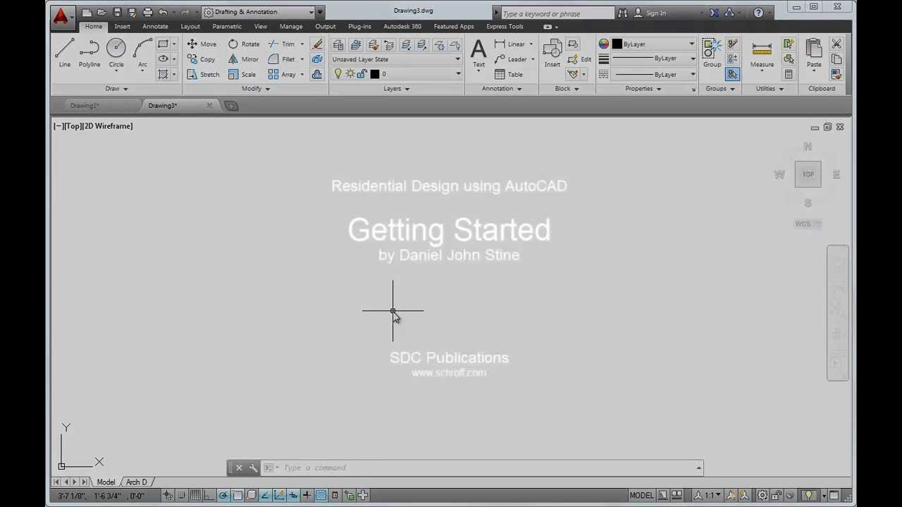The height and width of the screenshot is (507, 902).
Task: Click the TOP face of the ViewCube
Action: (808, 175)
